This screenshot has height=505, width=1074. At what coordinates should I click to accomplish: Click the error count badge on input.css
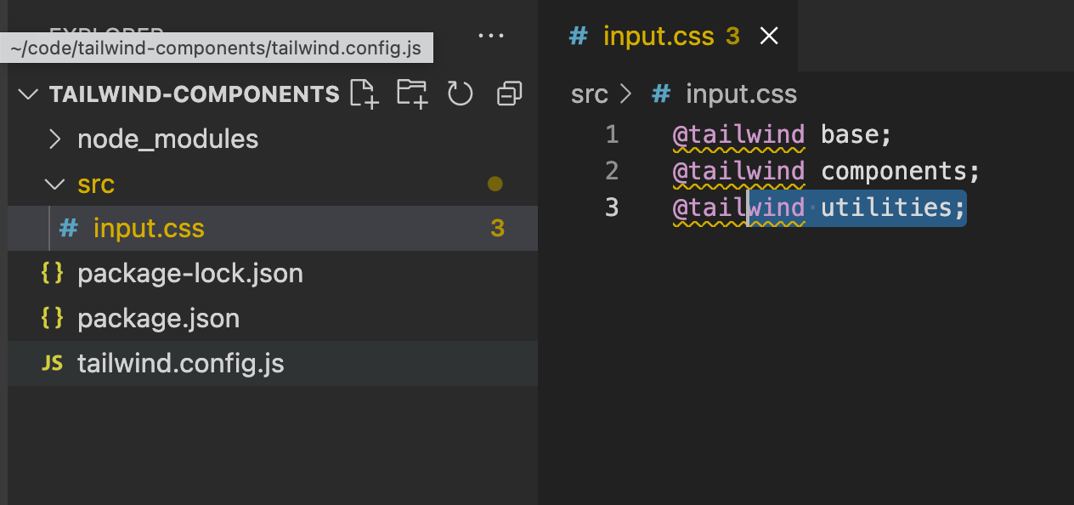pos(498,228)
